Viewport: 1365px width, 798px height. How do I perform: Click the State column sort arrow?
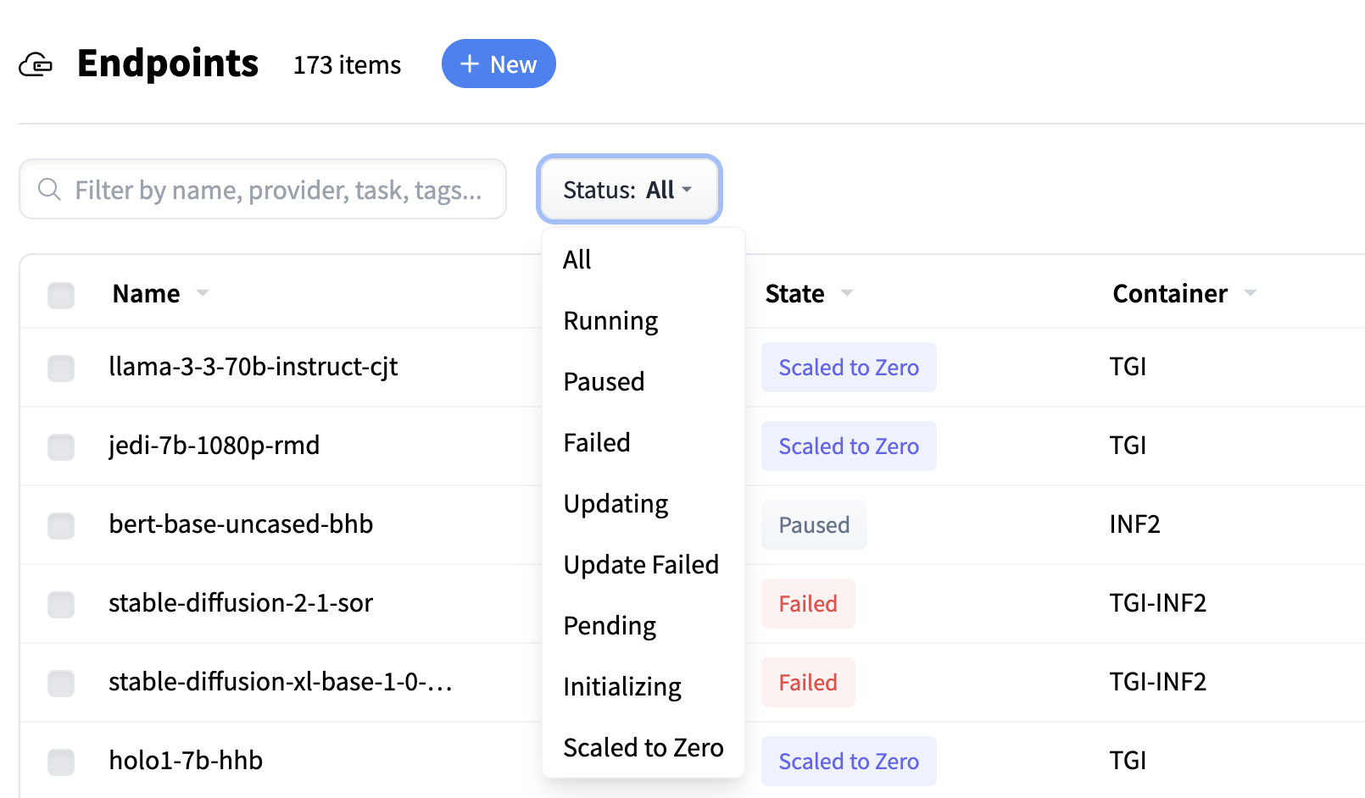click(x=847, y=293)
